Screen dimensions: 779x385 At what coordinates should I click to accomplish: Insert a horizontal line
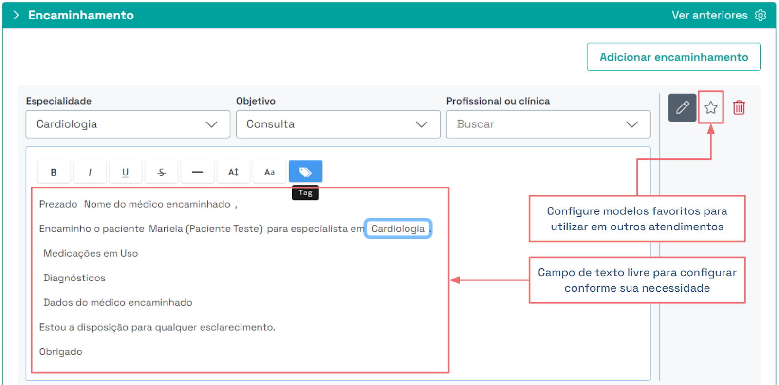tap(197, 172)
